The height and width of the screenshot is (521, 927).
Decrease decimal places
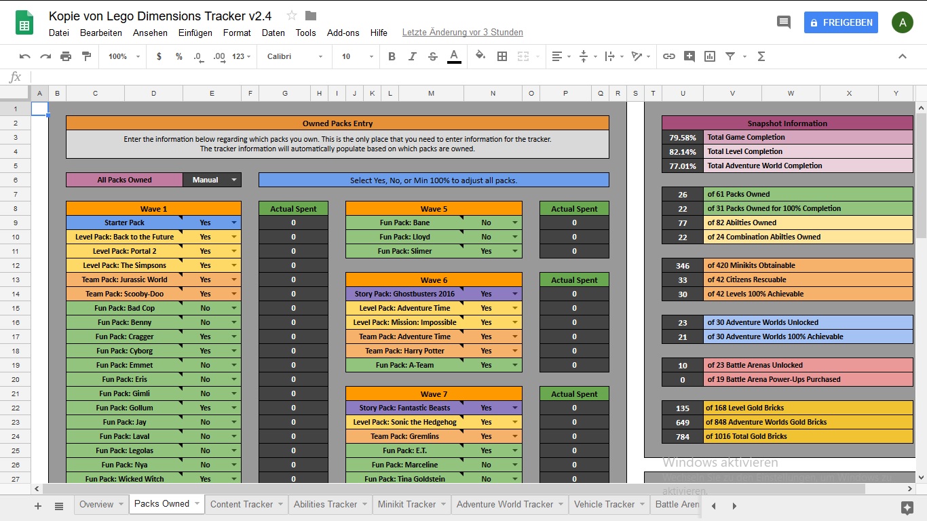click(x=197, y=56)
